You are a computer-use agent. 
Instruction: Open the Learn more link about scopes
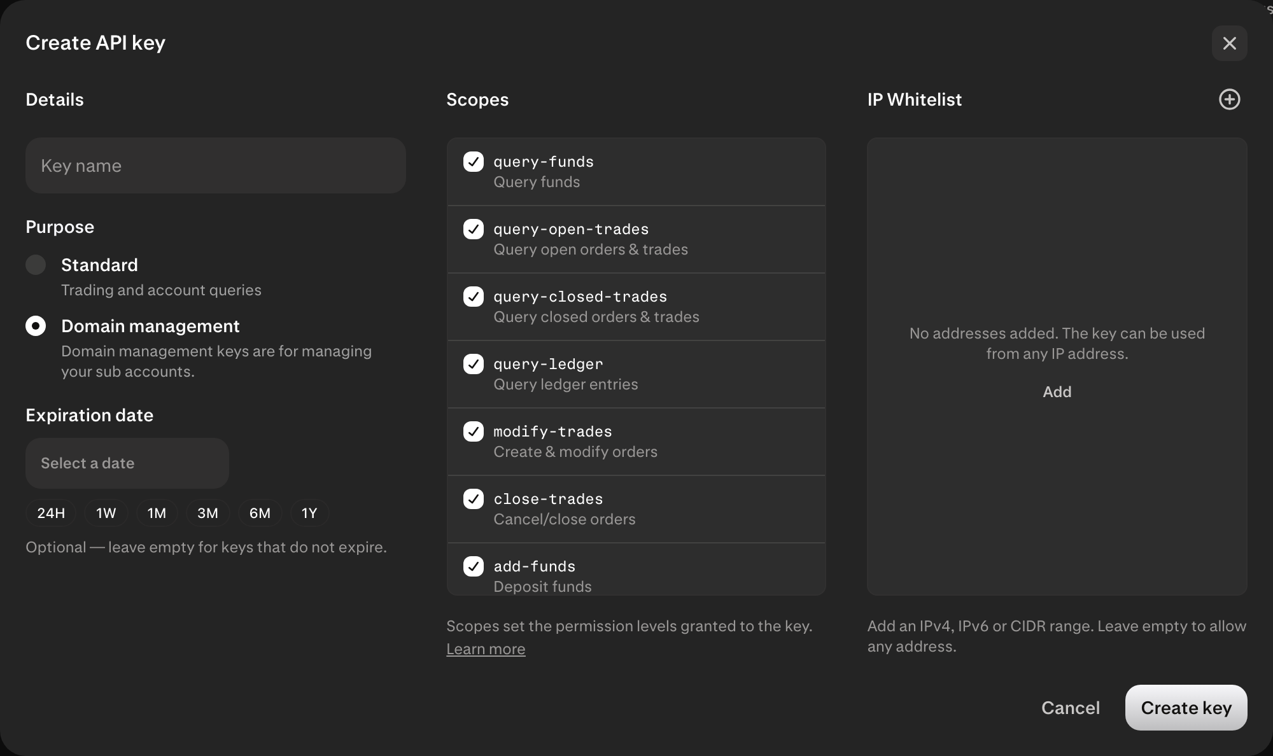point(486,649)
